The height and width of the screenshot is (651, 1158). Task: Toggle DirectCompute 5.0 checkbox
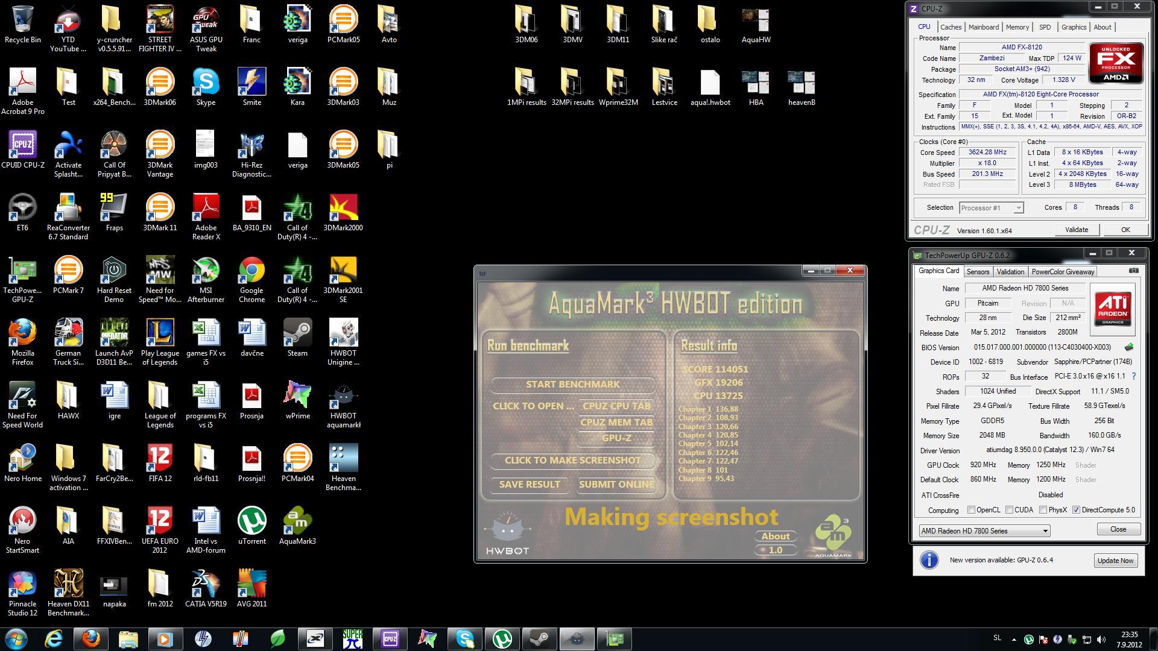pos(1076,510)
